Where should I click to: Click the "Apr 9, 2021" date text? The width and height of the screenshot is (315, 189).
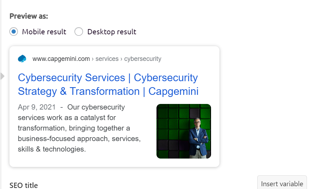37,107
